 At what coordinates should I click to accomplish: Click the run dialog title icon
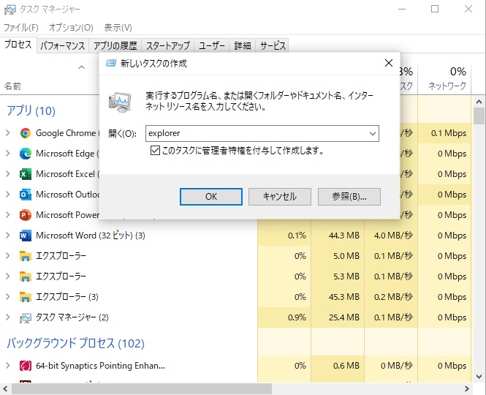click(x=111, y=64)
